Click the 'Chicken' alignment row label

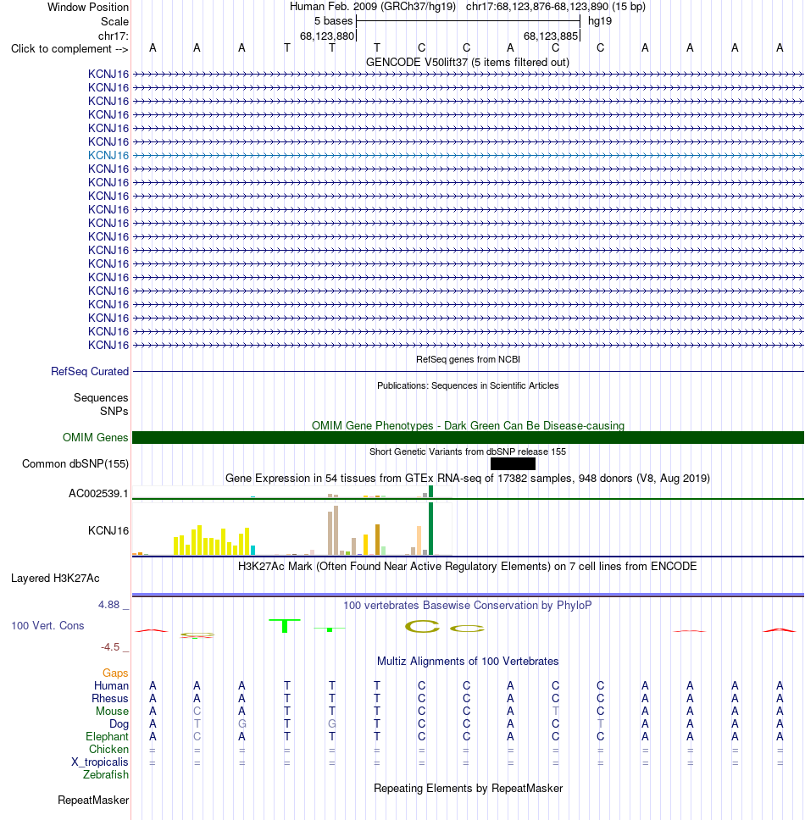click(x=108, y=750)
